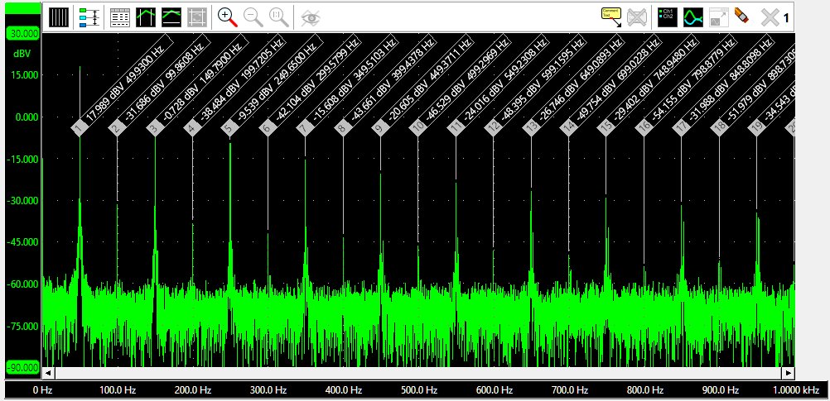
Task: Close graph 1 with the gray X
Action: [770, 17]
